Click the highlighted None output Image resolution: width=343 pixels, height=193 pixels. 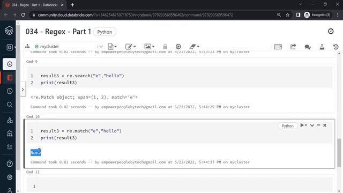36,152
